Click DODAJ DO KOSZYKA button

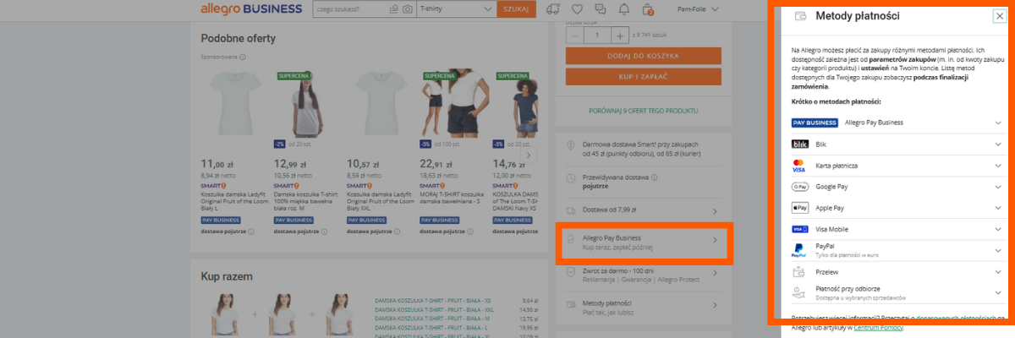point(643,56)
